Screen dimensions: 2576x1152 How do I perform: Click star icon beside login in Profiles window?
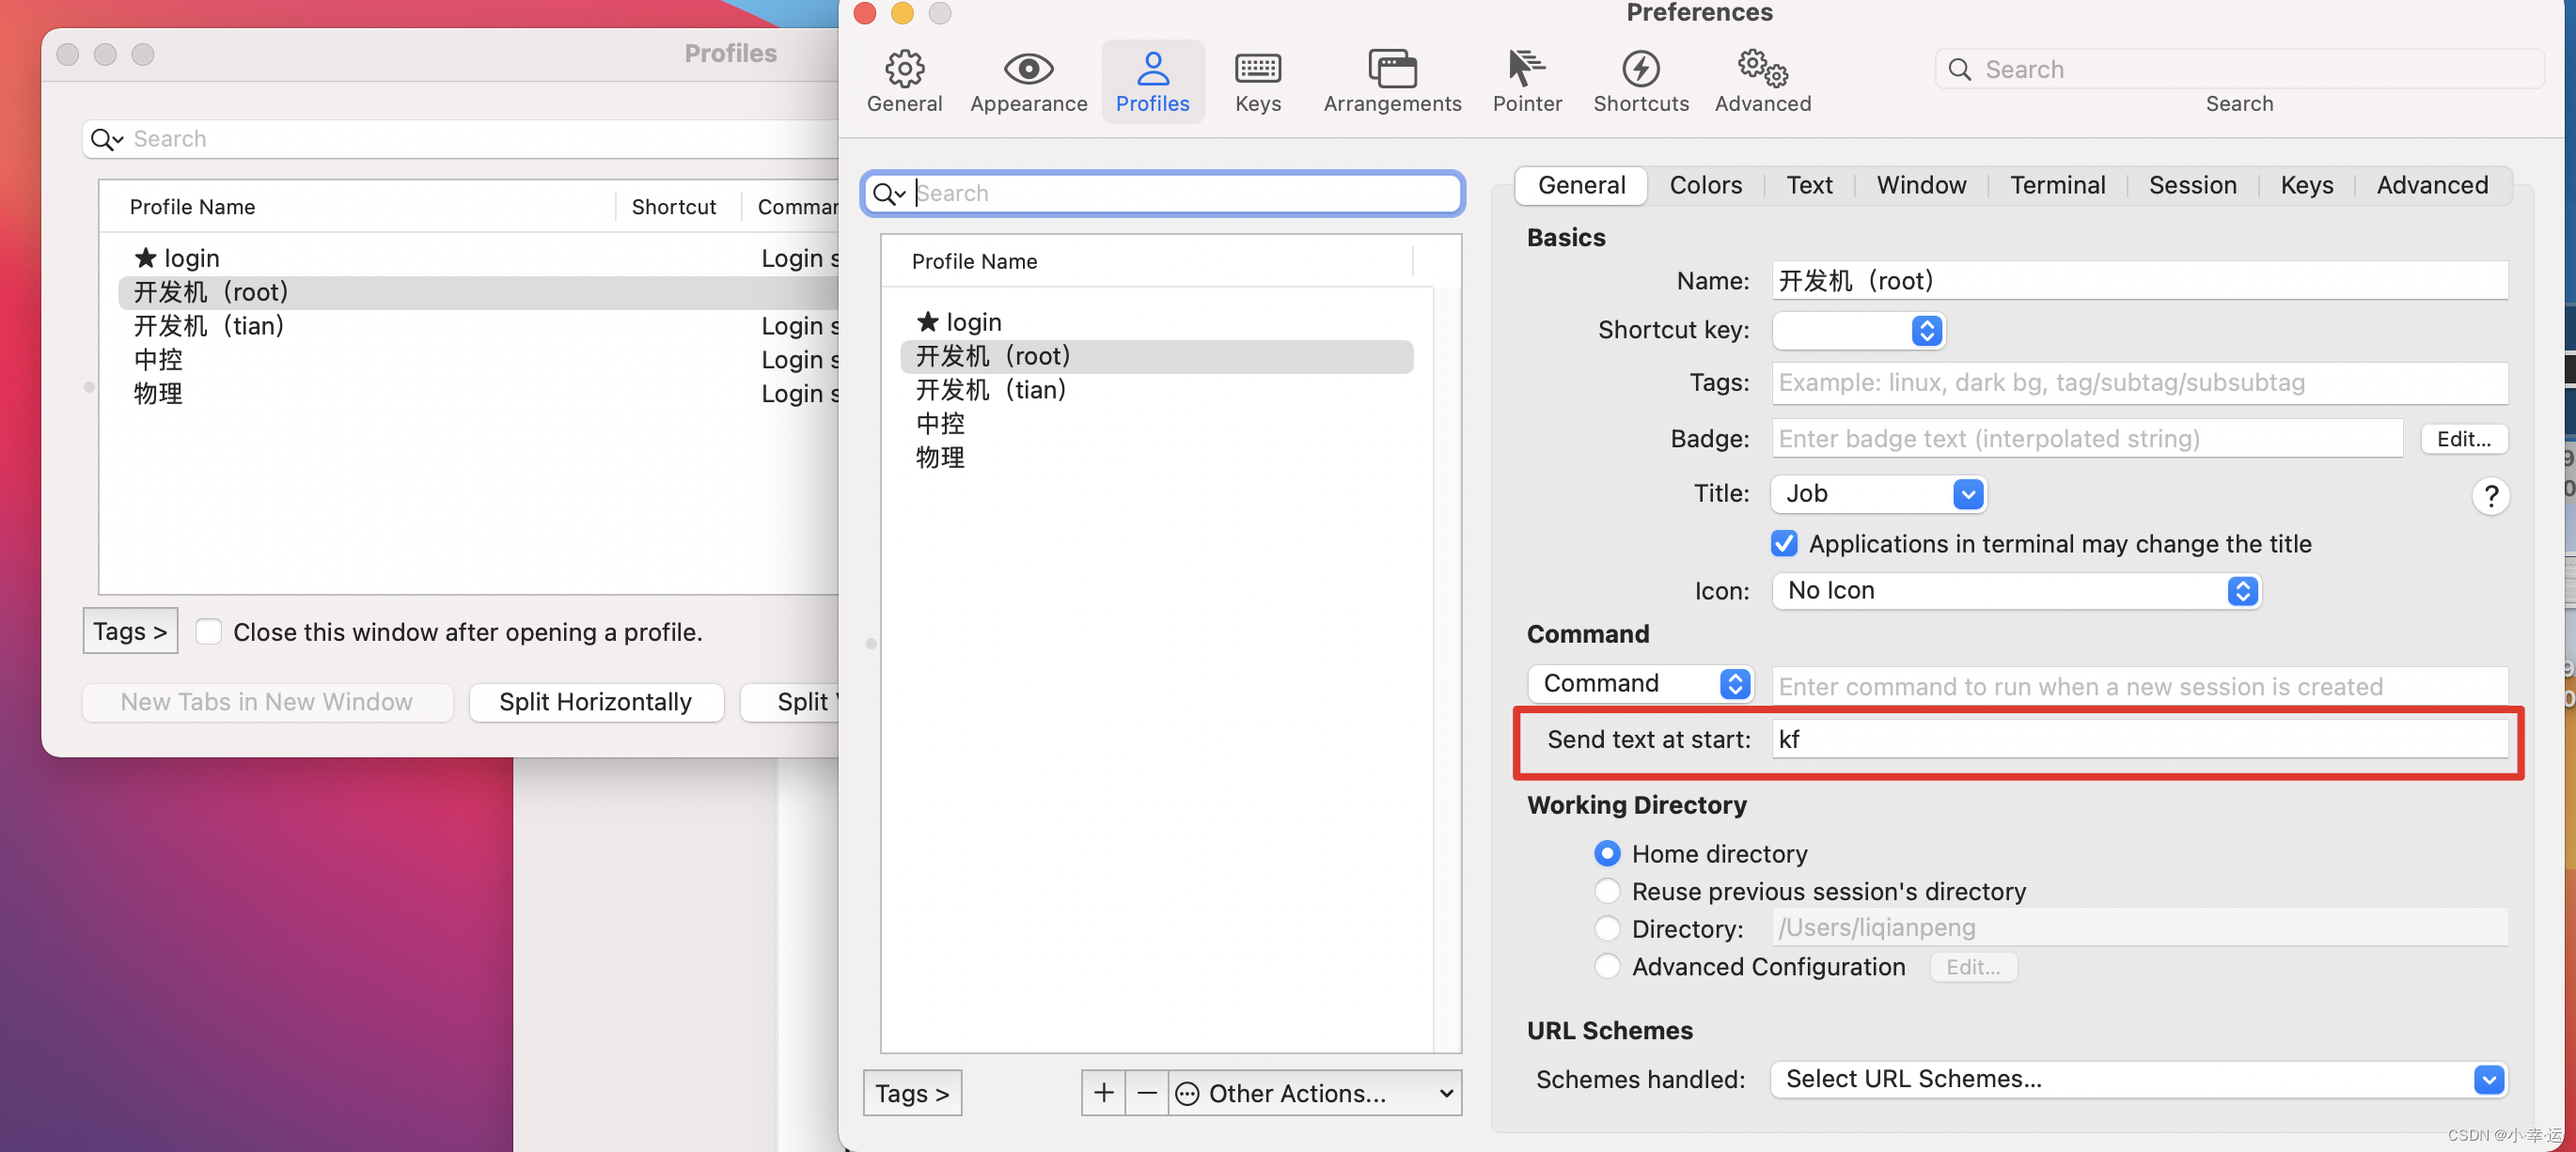pos(145,257)
